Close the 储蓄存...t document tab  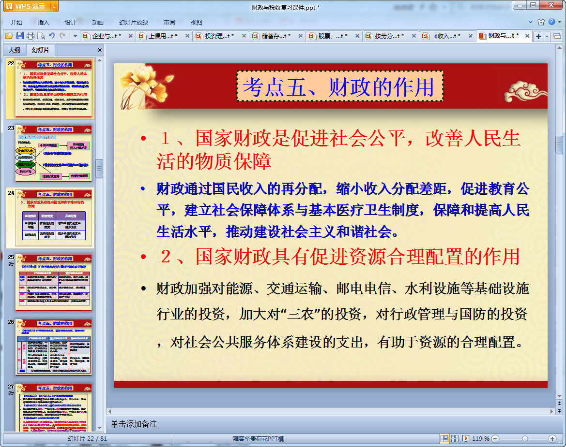(x=301, y=36)
